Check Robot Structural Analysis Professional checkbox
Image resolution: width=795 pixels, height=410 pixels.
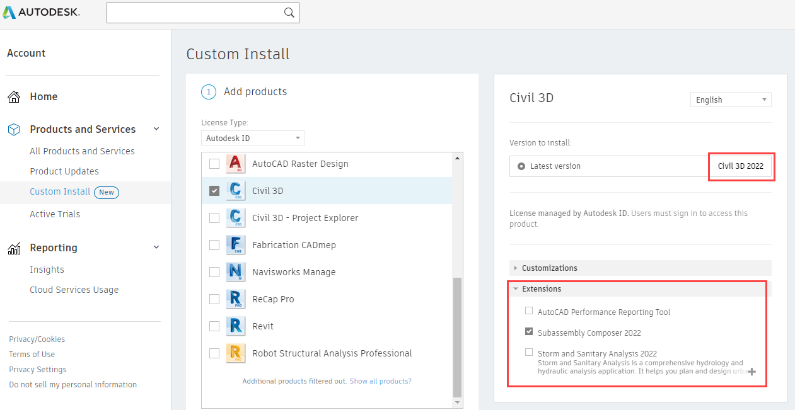[x=214, y=353]
